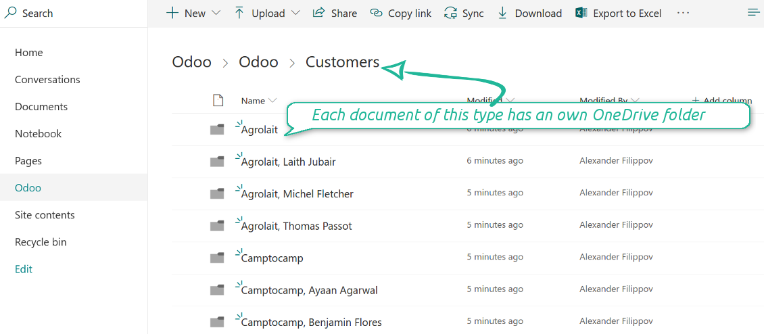Open the Agrolait, Michel Fletcher folder

click(297, 194)
